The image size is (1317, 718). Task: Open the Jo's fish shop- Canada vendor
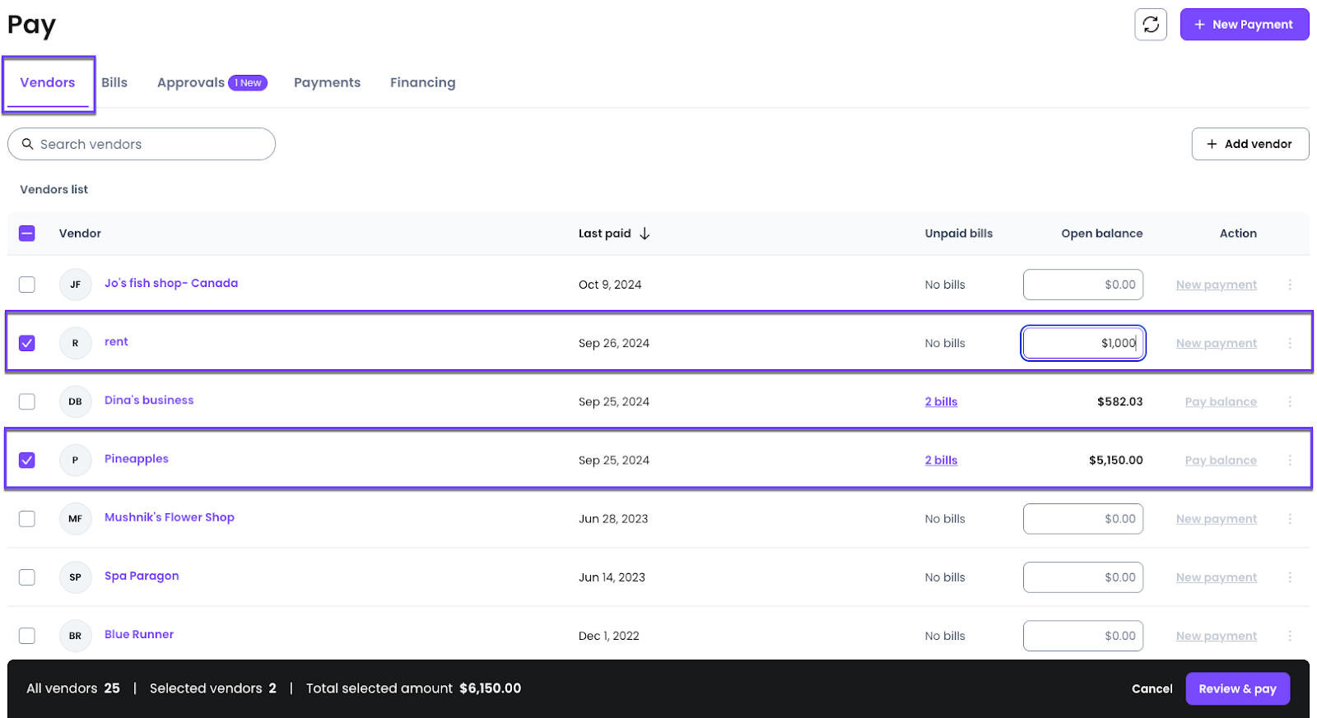coord(171,283)
